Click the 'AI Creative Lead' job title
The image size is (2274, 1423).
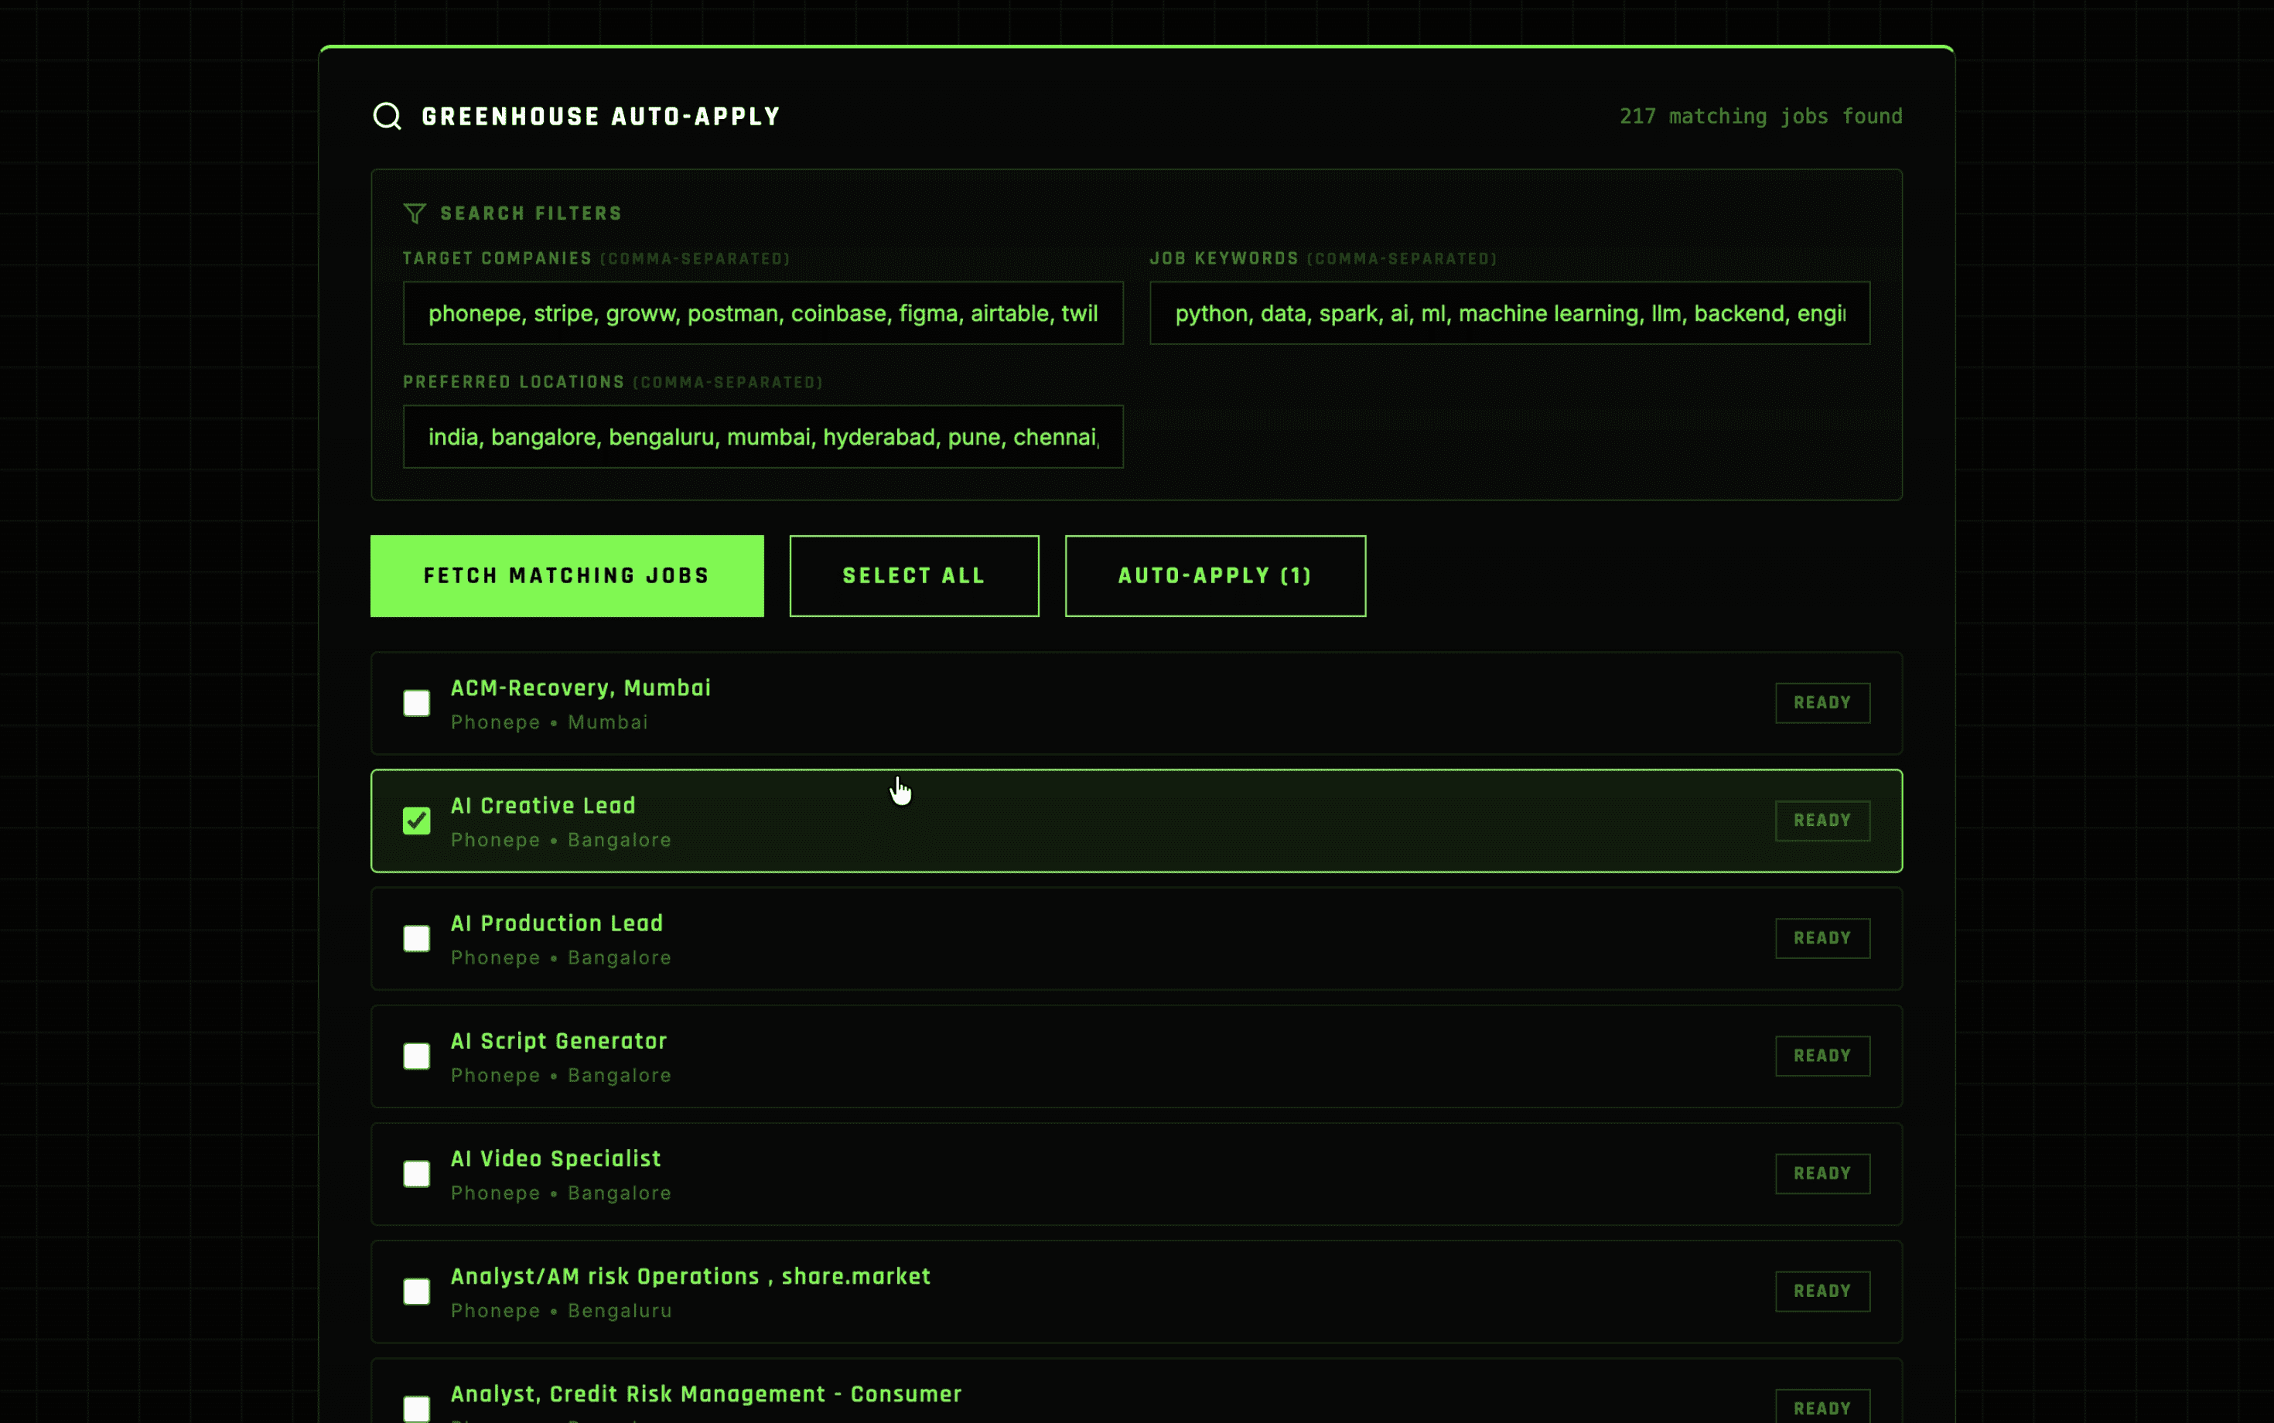pyautogui.click(x=543, y=806)
